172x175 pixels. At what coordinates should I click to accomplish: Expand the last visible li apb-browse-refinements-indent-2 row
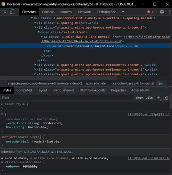(x=35, y=74)
